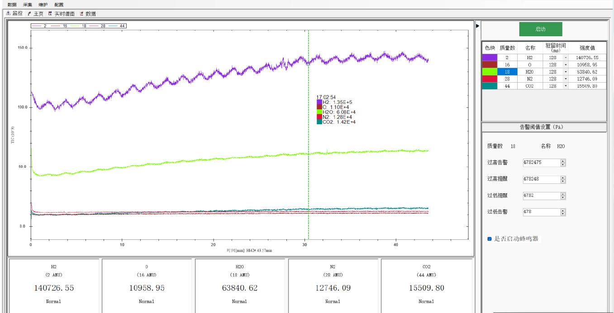Open the 监控 monitoring tab
The image size is (614, 313).
15,14
